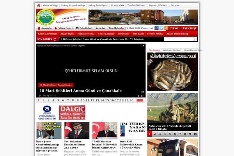Open video settings gear icon
Screen dimensions: 234x156
138,96
